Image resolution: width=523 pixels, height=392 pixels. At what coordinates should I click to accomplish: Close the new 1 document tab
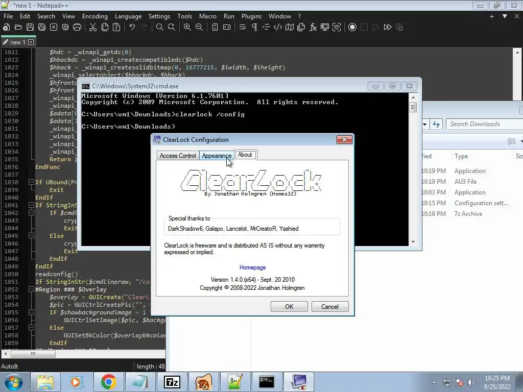tap(31, 42)
